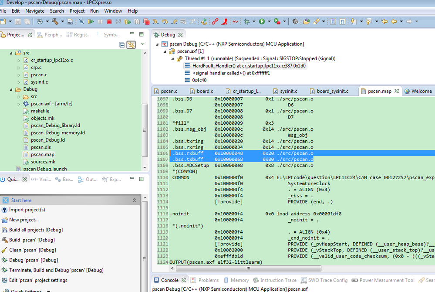Image resolution: width=435 pixels, height=292 pixels.
Task: Click Build all projects [Debug] link
Action: click(x=36, y=230)
